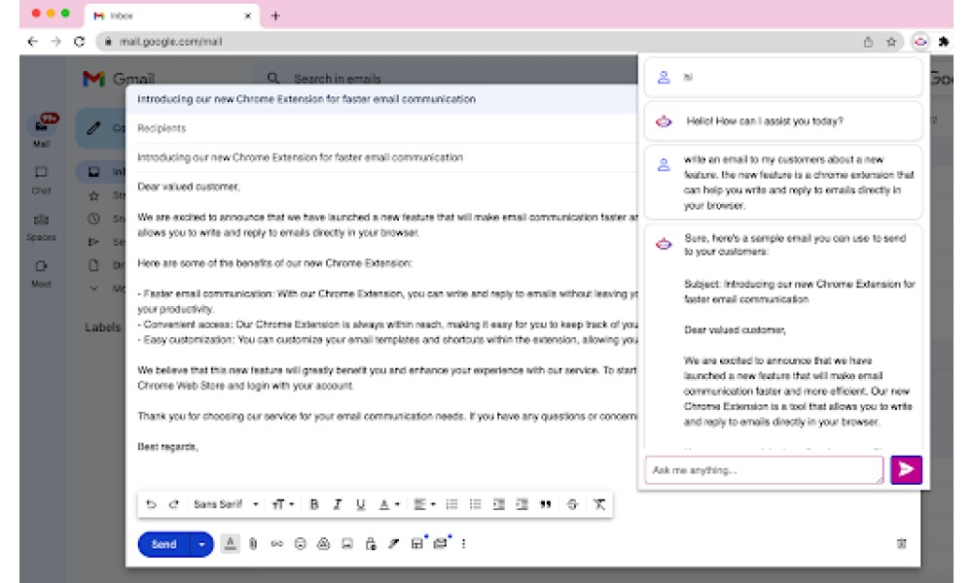This screenshot has width=973, height=583.
Task: Open a new browser tab
Action: 275,16
